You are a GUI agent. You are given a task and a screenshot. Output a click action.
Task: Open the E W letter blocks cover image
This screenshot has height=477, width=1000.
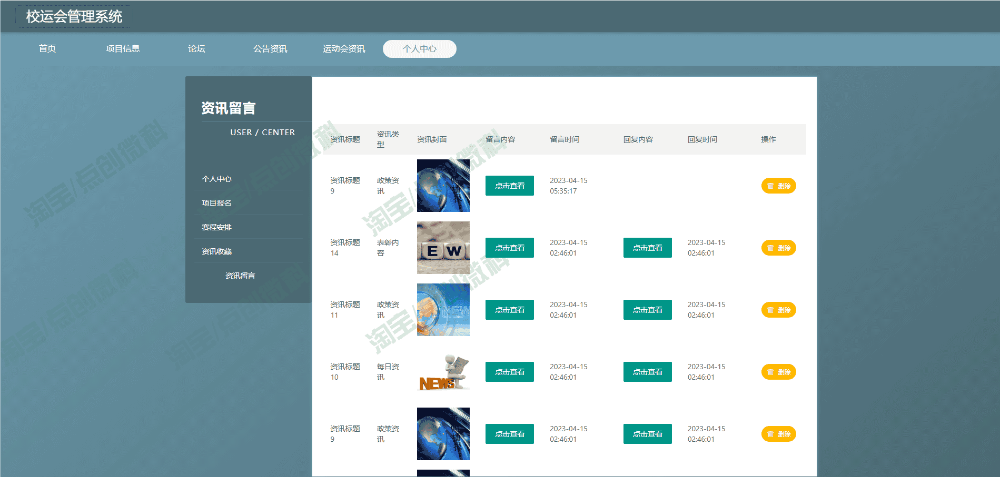click(443, 248)
